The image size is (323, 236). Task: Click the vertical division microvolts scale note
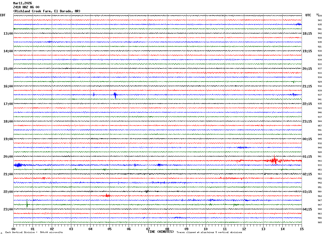point(34,233)
